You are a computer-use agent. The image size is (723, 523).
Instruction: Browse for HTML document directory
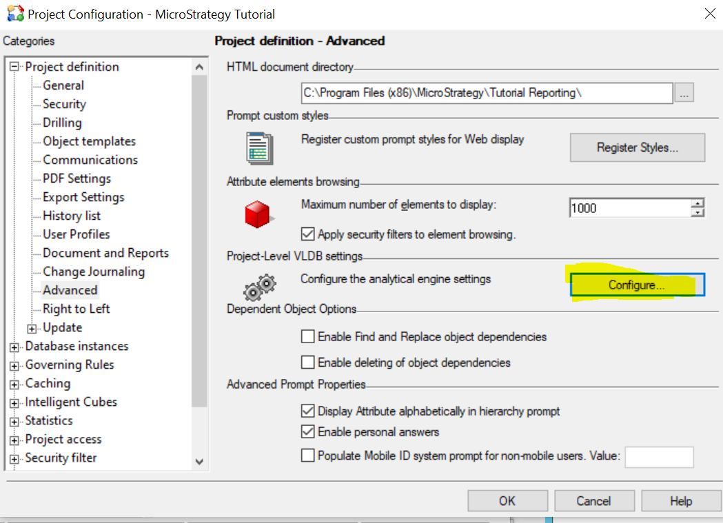684,92
